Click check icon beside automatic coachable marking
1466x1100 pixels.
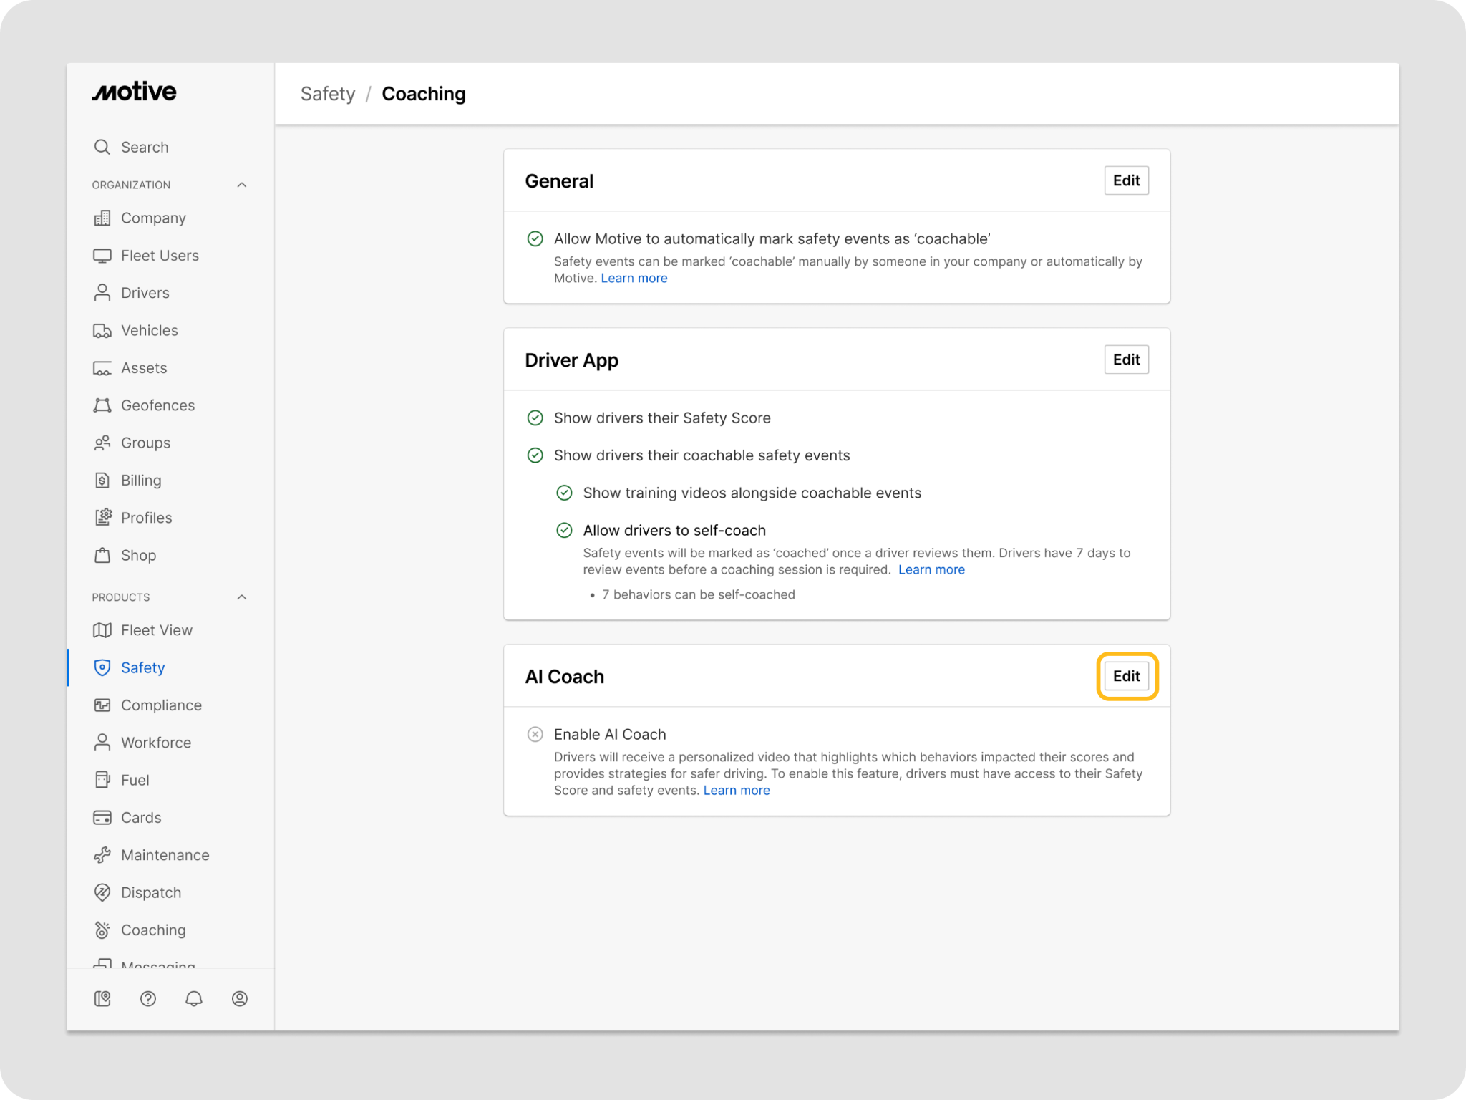pyautogui.click(x=535, y=238)
